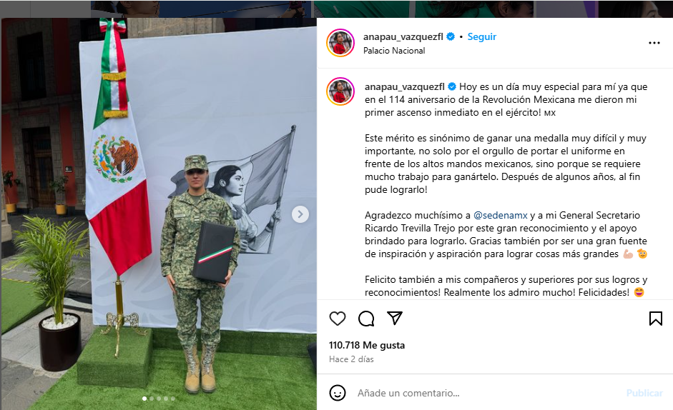Click the Hace 2 días timestamp
The image size is (673, 410).
pyautogui.click(x=351, y=359)
